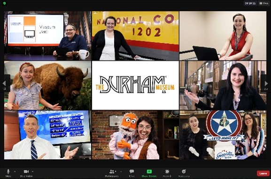Expand audio options arrow beside Mute
The height and width of the screenshot is (179, 271).
15,172
